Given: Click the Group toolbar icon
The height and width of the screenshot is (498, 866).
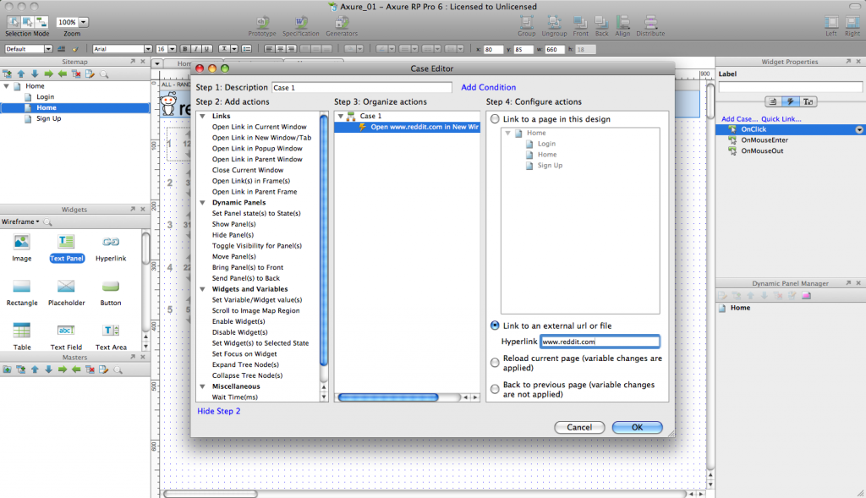Looking at the screenshot, I should click(526, 22).
